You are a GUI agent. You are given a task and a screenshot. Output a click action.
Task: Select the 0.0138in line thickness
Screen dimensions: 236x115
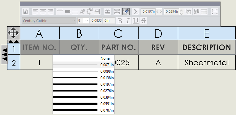(x=84, y=78)
